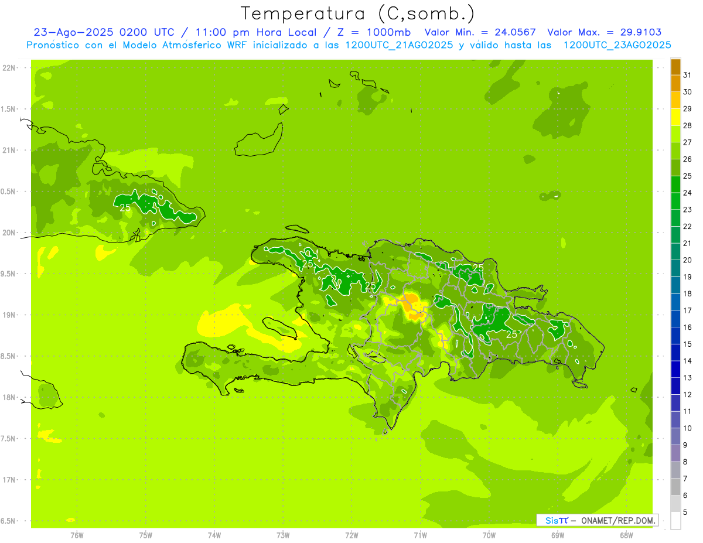
Task: Click the 'SisTT – ONAMET/REP.DOM.' credit label
Action: click(x=598, y=520)
